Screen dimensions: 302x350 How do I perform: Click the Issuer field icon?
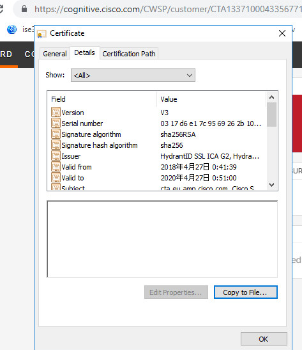pyautogui.click(x=56, y=155)
